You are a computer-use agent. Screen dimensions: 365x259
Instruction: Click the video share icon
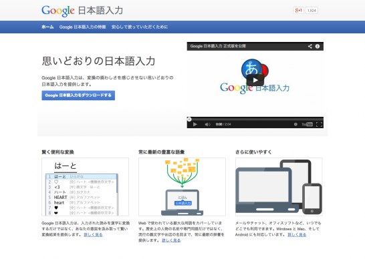click(310, 46)
